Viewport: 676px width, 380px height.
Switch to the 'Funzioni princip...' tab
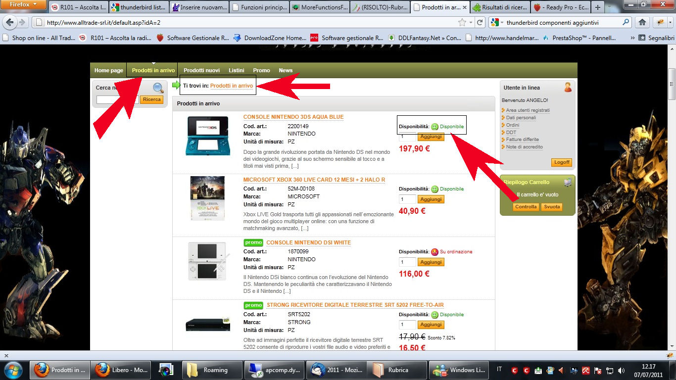tap(259, 7)
